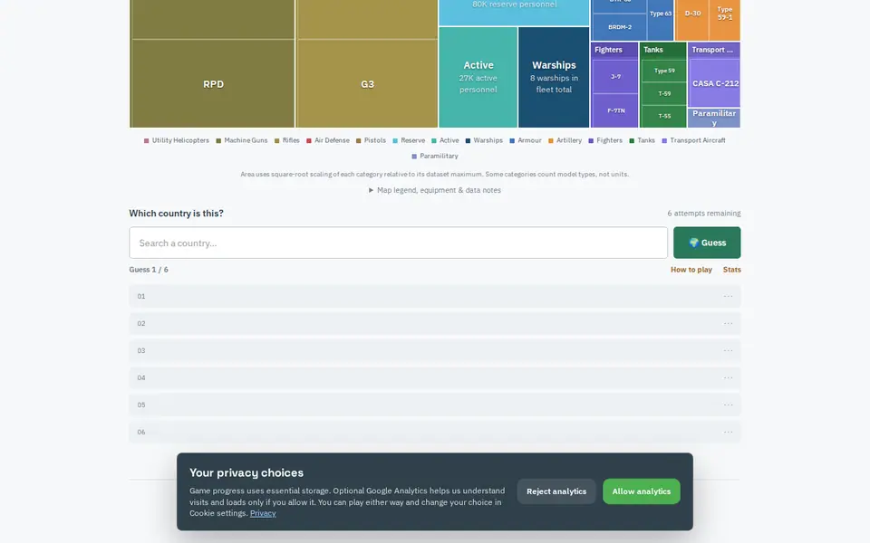Click the Guess button with globe icon
Image resolution: width=870 pixels, height=543 pixels.
click(707, 243)
